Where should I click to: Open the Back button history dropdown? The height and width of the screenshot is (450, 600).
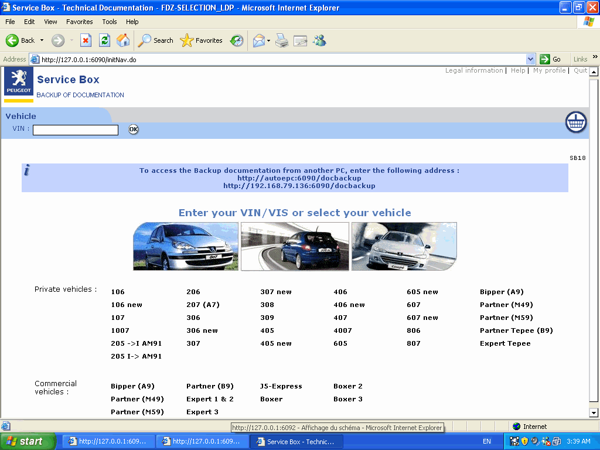42,40
